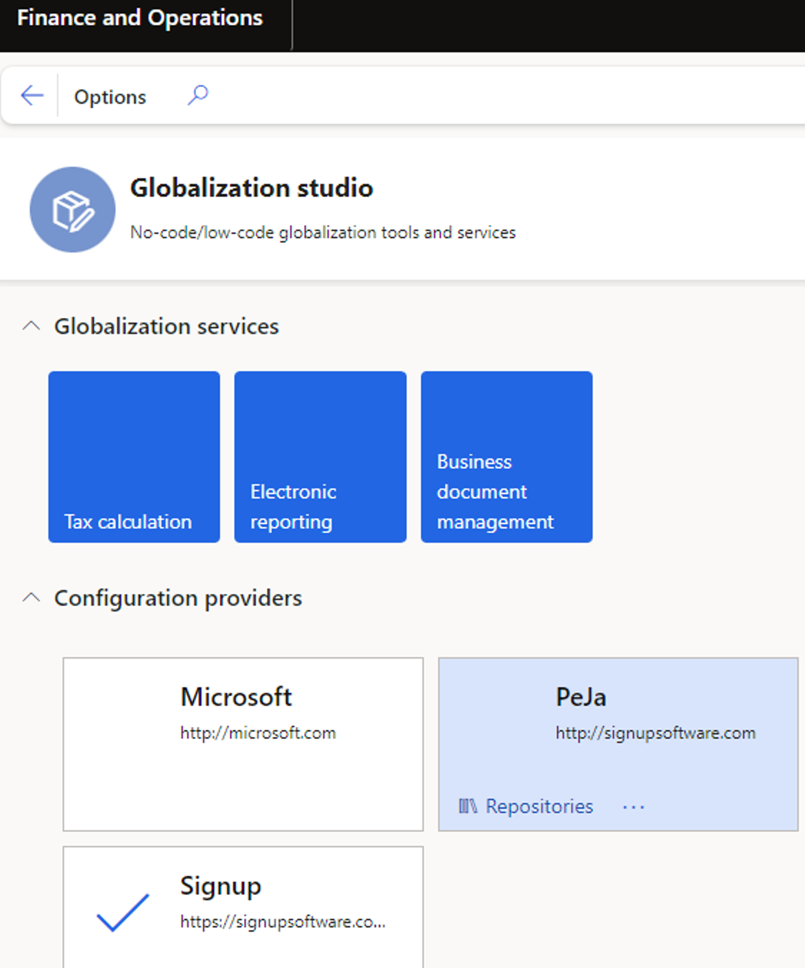Click the Configuration providers heading text
Screen dimensions: 805x968
tap(178, 598)
